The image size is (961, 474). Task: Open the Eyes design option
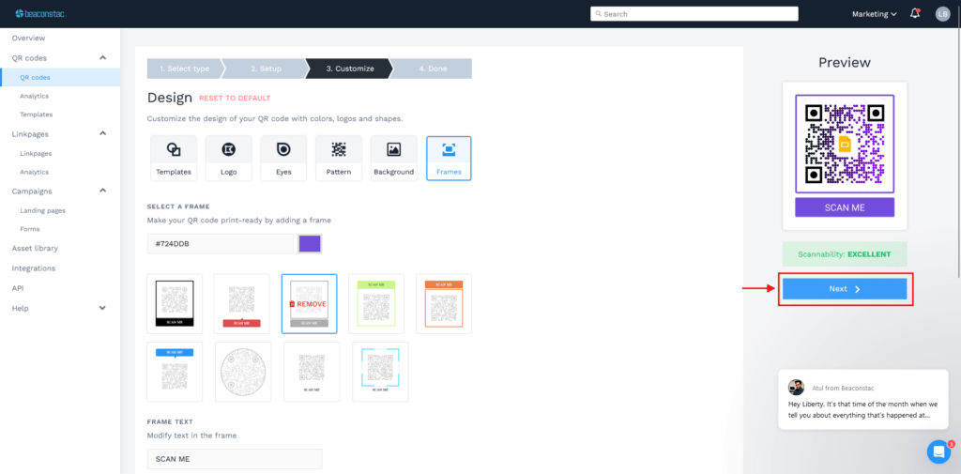click(283, 159)
